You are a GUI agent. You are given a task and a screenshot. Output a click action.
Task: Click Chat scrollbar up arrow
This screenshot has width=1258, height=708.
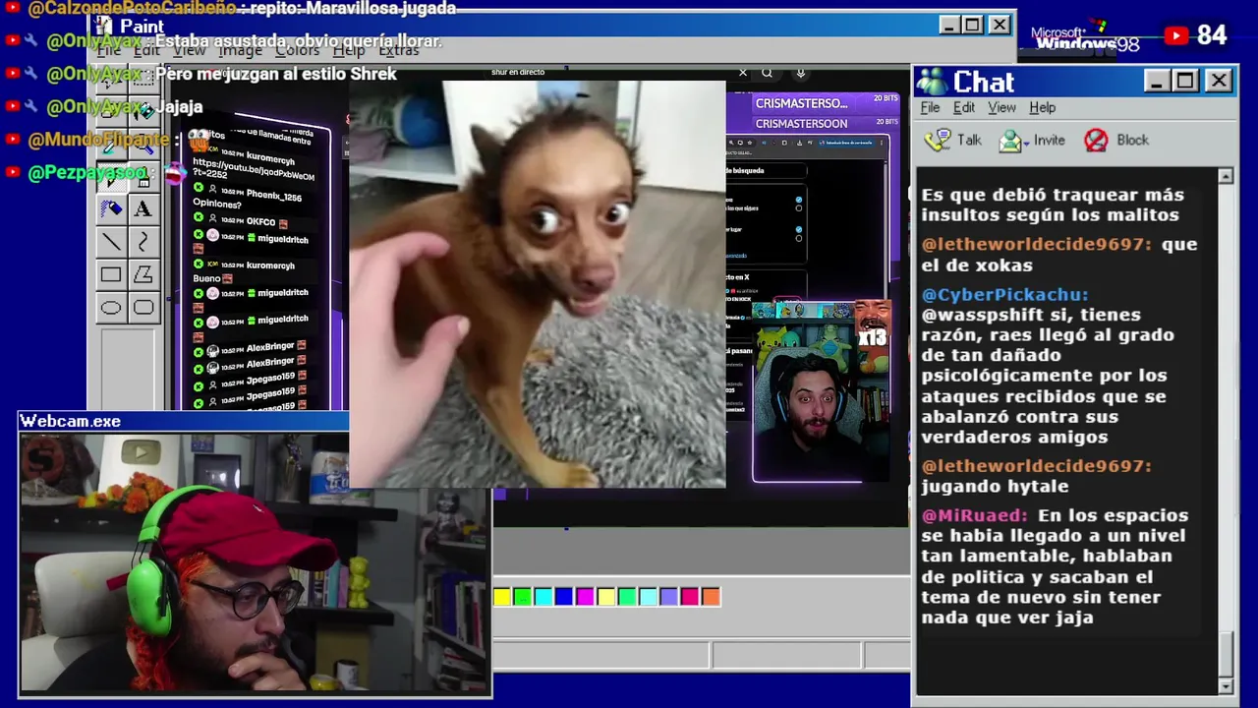pyautogui.click(x=1226, y=177)
